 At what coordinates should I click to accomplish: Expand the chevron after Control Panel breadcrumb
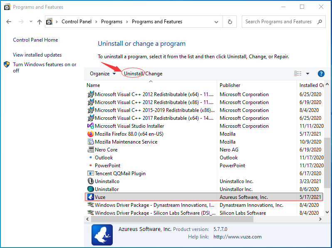(x=97, y=22)
